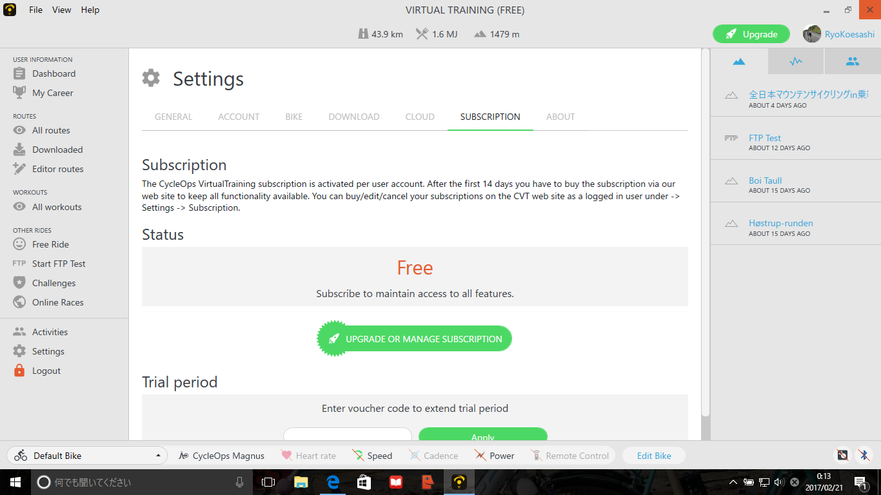Open the File menu

point(35,10)
